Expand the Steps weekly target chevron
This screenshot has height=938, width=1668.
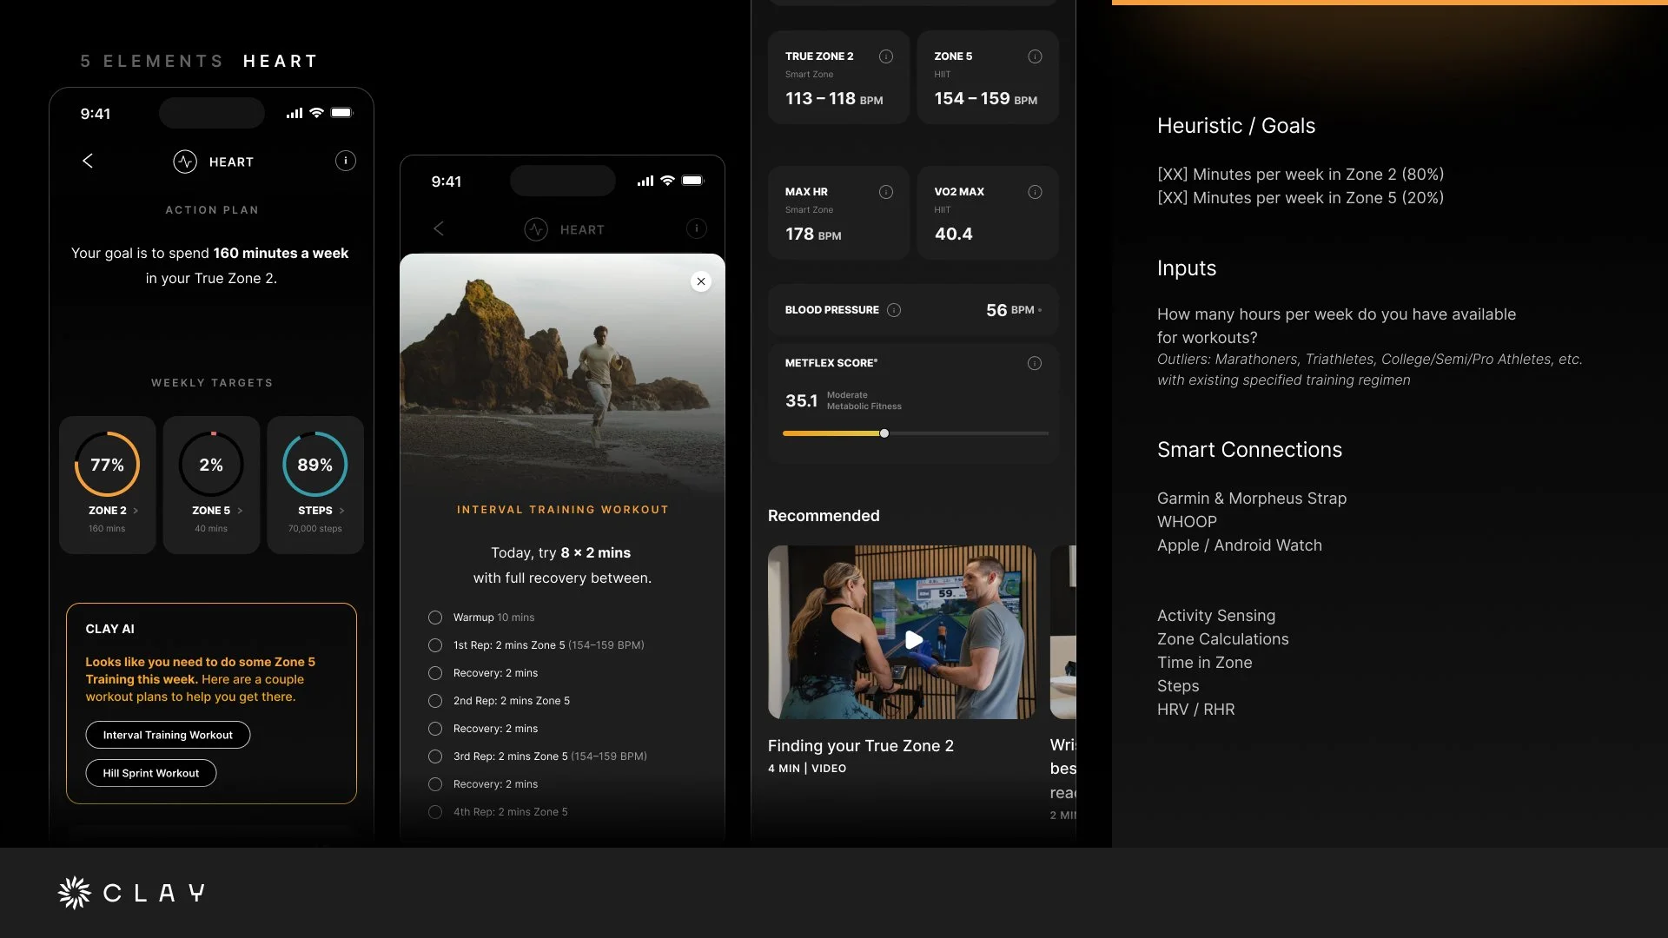[x=342, y=511]
